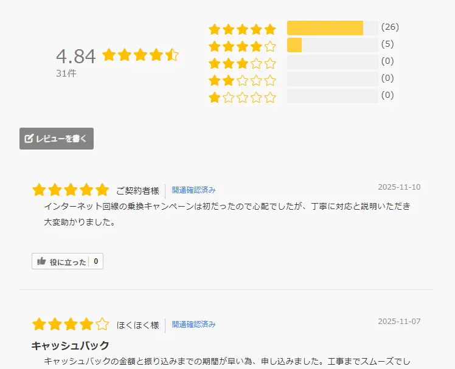Click the thumbs-up icon on 役に立った
Image resolution: width=455 pixels, height=369 pixels.
pos(41,261)
